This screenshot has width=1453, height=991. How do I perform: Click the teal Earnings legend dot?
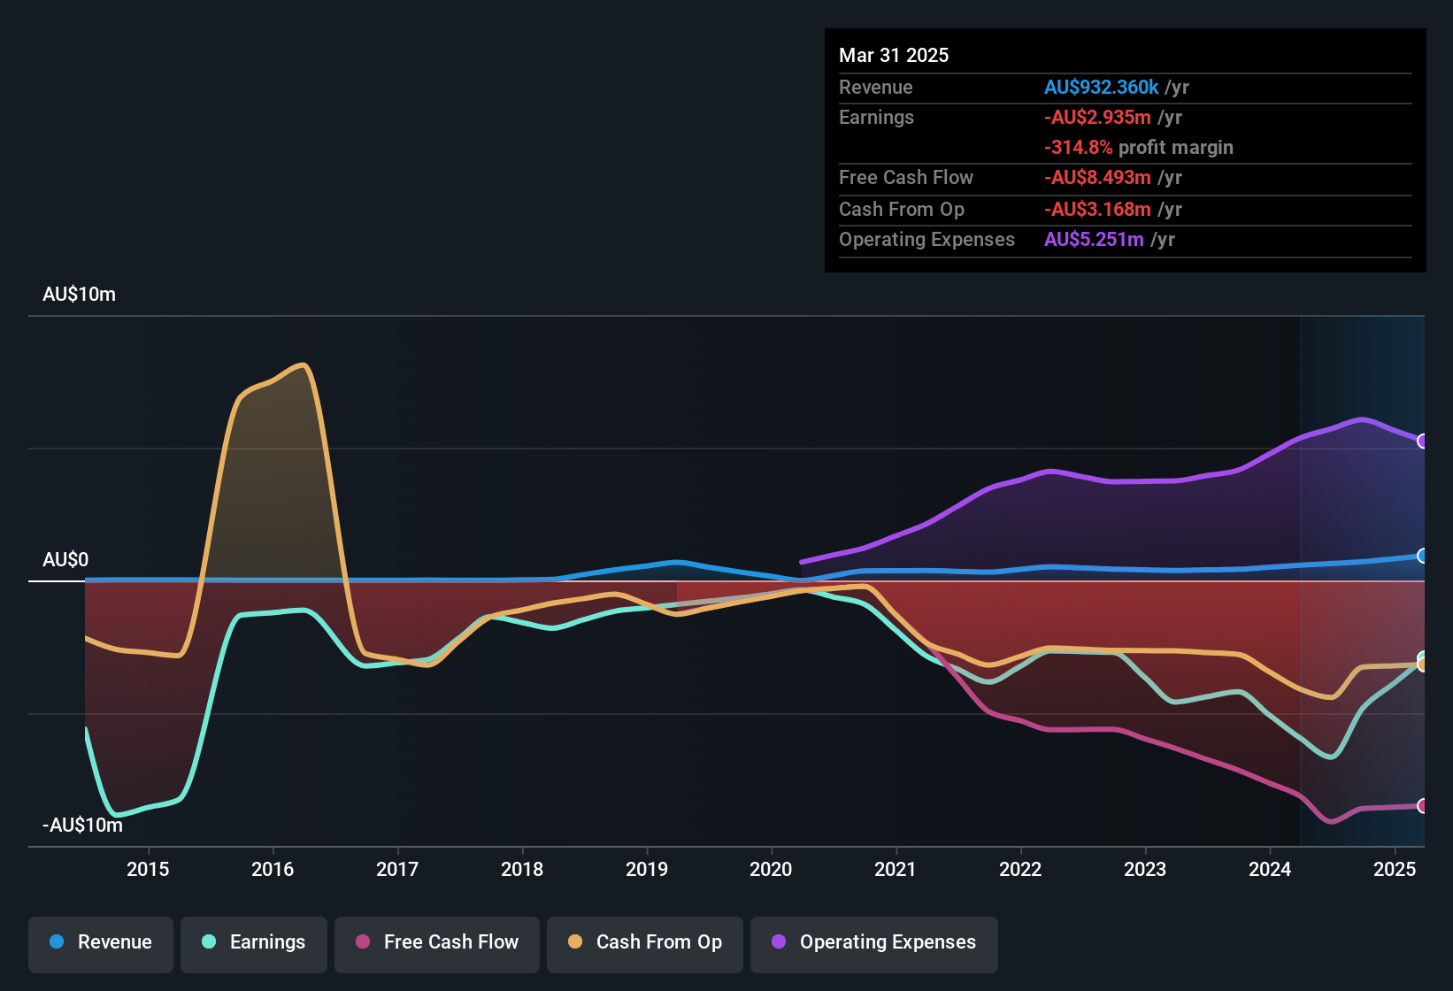(209, 941)
